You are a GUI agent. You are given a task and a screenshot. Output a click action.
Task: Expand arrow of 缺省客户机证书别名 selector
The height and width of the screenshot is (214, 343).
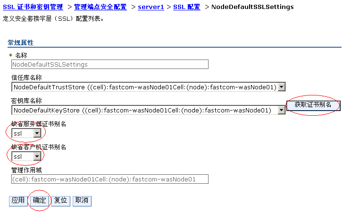(37, 156)
